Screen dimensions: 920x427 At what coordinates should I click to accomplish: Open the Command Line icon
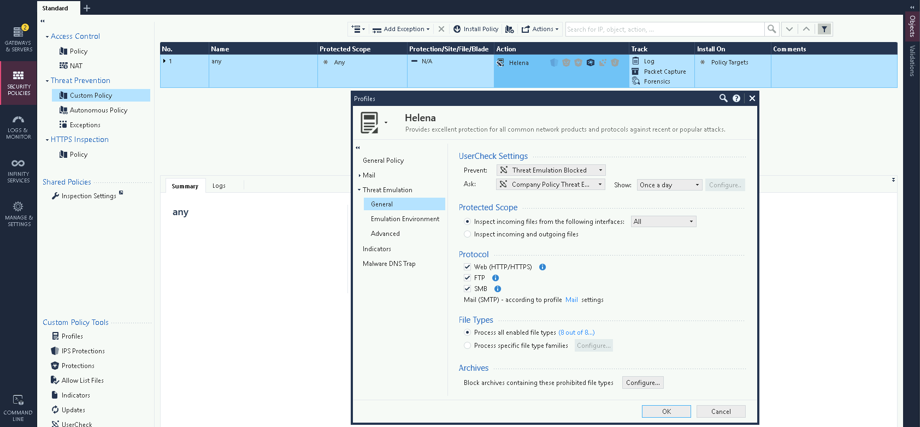pos(19,408)
